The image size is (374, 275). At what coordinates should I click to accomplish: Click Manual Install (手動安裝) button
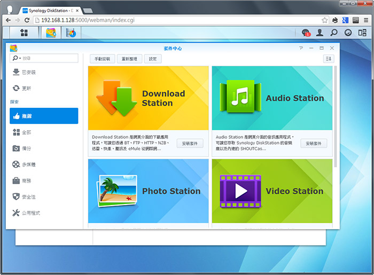pyautogui.click(x=103, y=59)
